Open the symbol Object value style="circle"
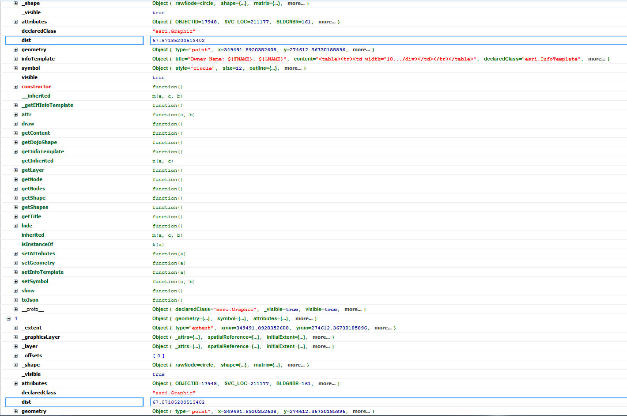 (x=229, y=68)
